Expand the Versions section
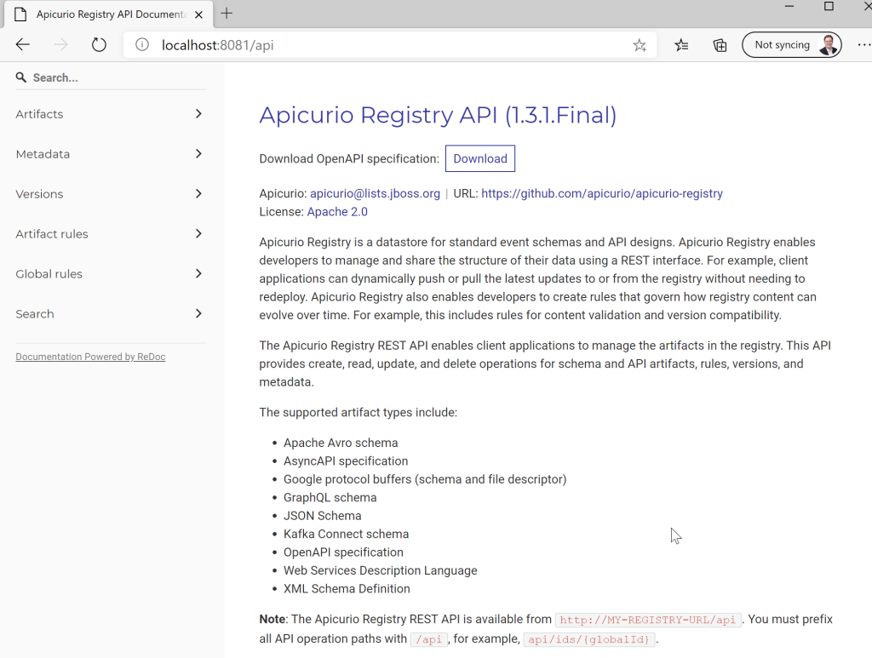Screen dimensions: 872x658 click(109, 193)
